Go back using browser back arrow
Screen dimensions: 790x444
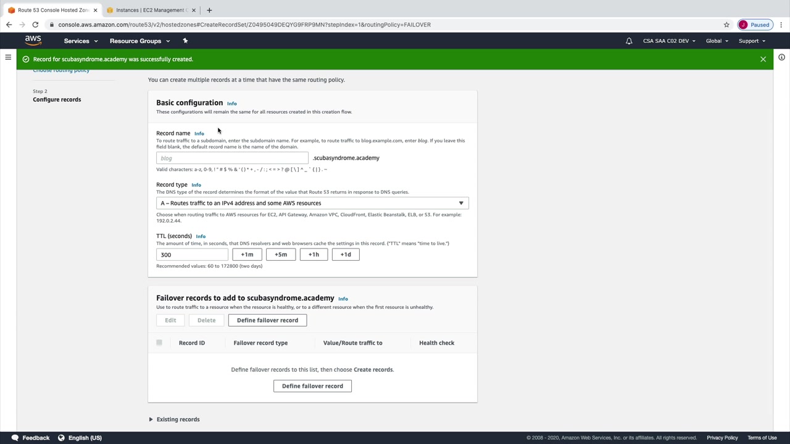(x=9, y=25)
